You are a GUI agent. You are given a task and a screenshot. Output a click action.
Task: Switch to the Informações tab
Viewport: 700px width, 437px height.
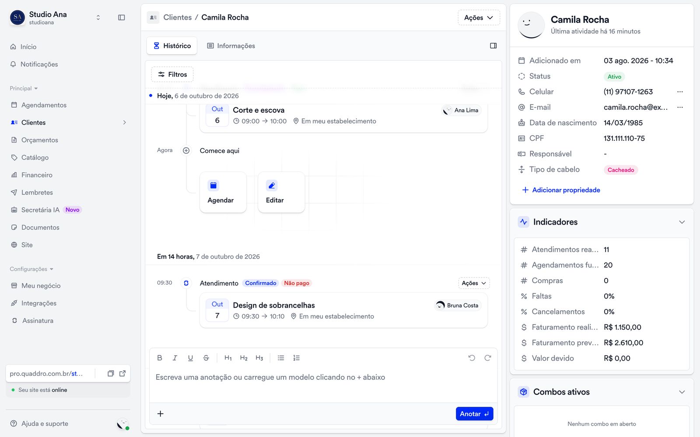(231, 46)
